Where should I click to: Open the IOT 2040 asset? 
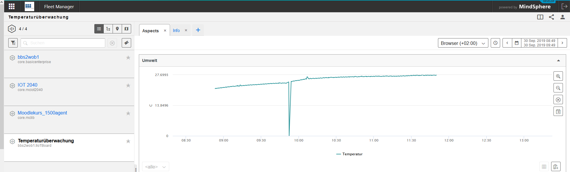(27, 85)
